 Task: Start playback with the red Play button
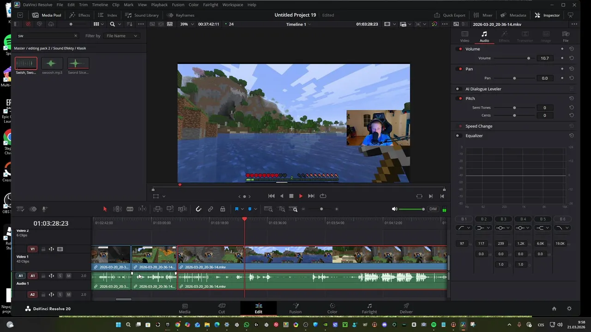click(301, 196)
